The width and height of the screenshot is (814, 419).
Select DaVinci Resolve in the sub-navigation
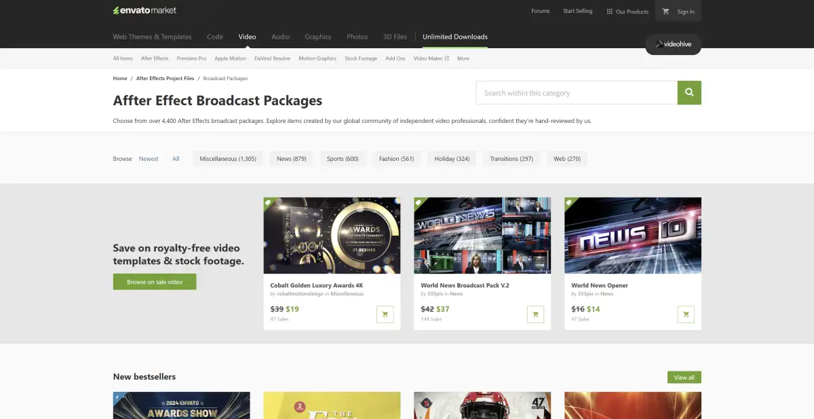click(273, 58)
